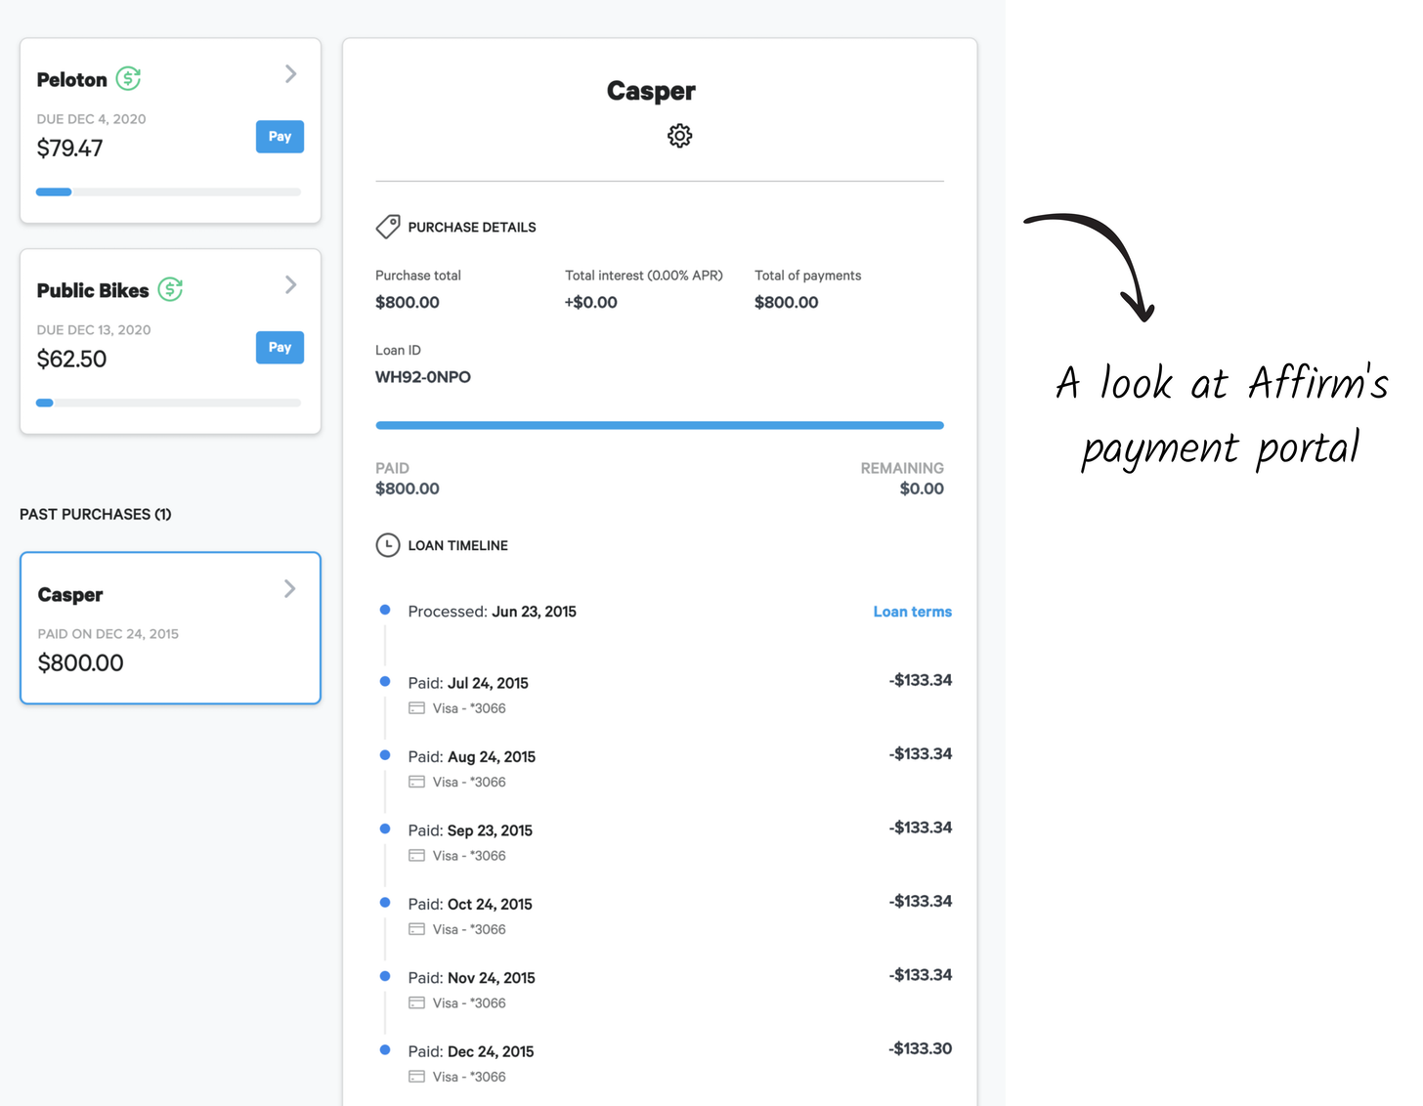This screenshot has width=1423, height=1106.
Task: Click the Public Bikes loan progress bar
Action: [x=168, y=403]
